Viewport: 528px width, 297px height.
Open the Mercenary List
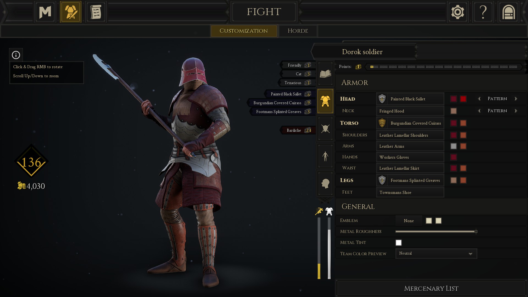431,288
